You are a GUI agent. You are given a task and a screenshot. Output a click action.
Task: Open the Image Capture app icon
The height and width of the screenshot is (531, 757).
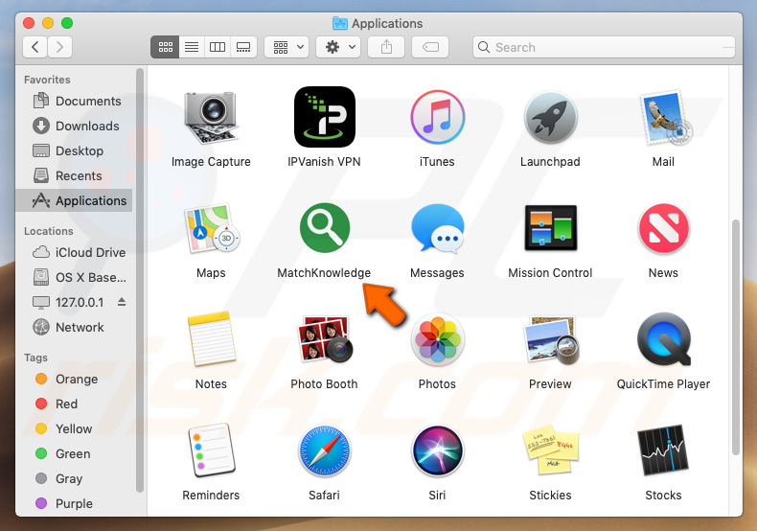(211, 117)
